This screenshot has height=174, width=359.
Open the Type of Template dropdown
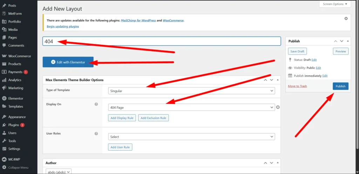pyautogui.click(x=191, y=91)
